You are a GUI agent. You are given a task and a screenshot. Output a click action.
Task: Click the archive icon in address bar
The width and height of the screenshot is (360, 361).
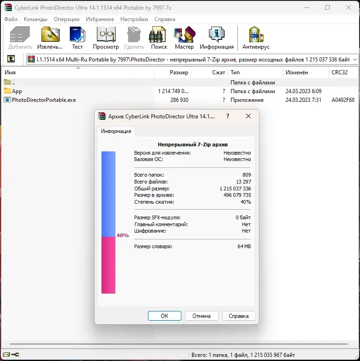pyautogui.click(x=31, y=59)
